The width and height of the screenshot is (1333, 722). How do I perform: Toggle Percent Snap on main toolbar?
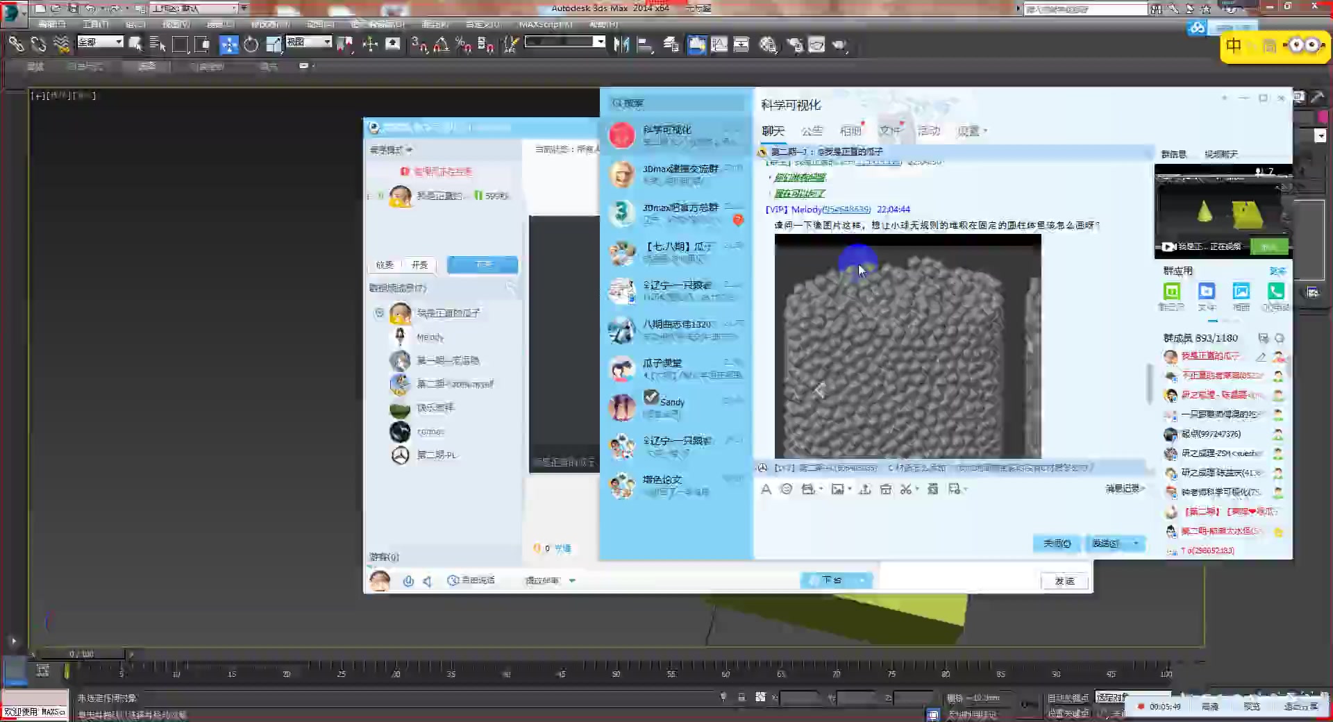pyautogui.click(x=463, y=45)
